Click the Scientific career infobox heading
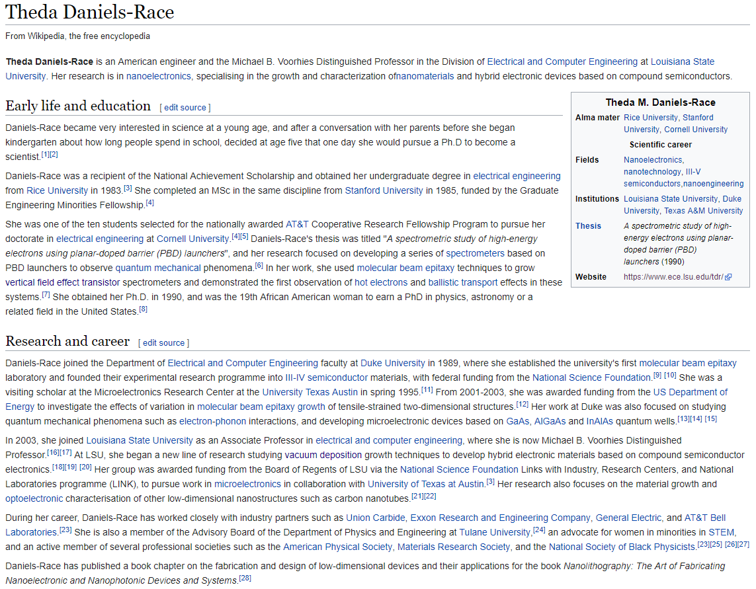 [660, 145]
